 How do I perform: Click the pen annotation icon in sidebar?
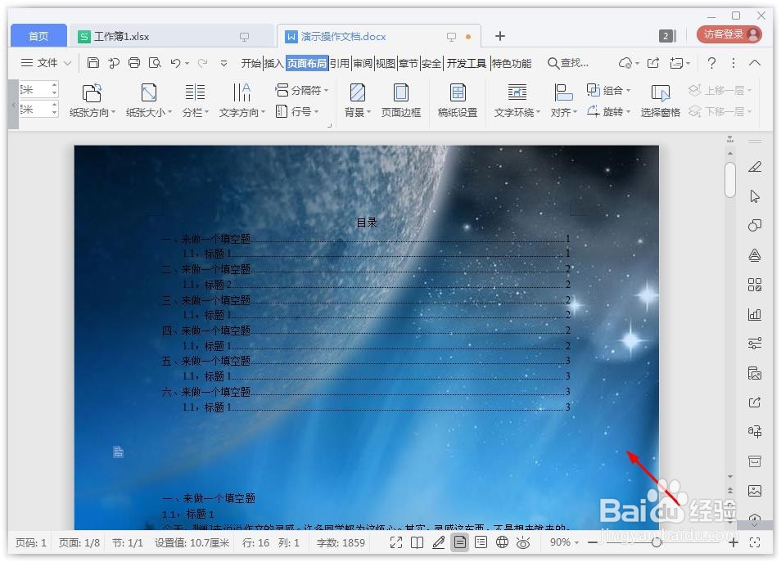point(754,167)
